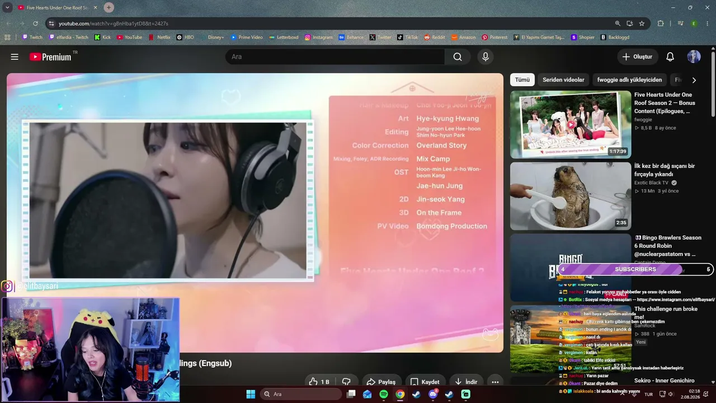Open Five Hearts Season 2 Bonus Content title
Viewport: 716px width, 403px height.
click(x=665, y=103)
